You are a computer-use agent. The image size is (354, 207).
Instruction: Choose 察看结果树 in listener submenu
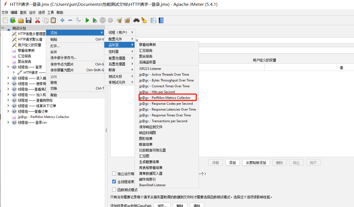point(167,45)
